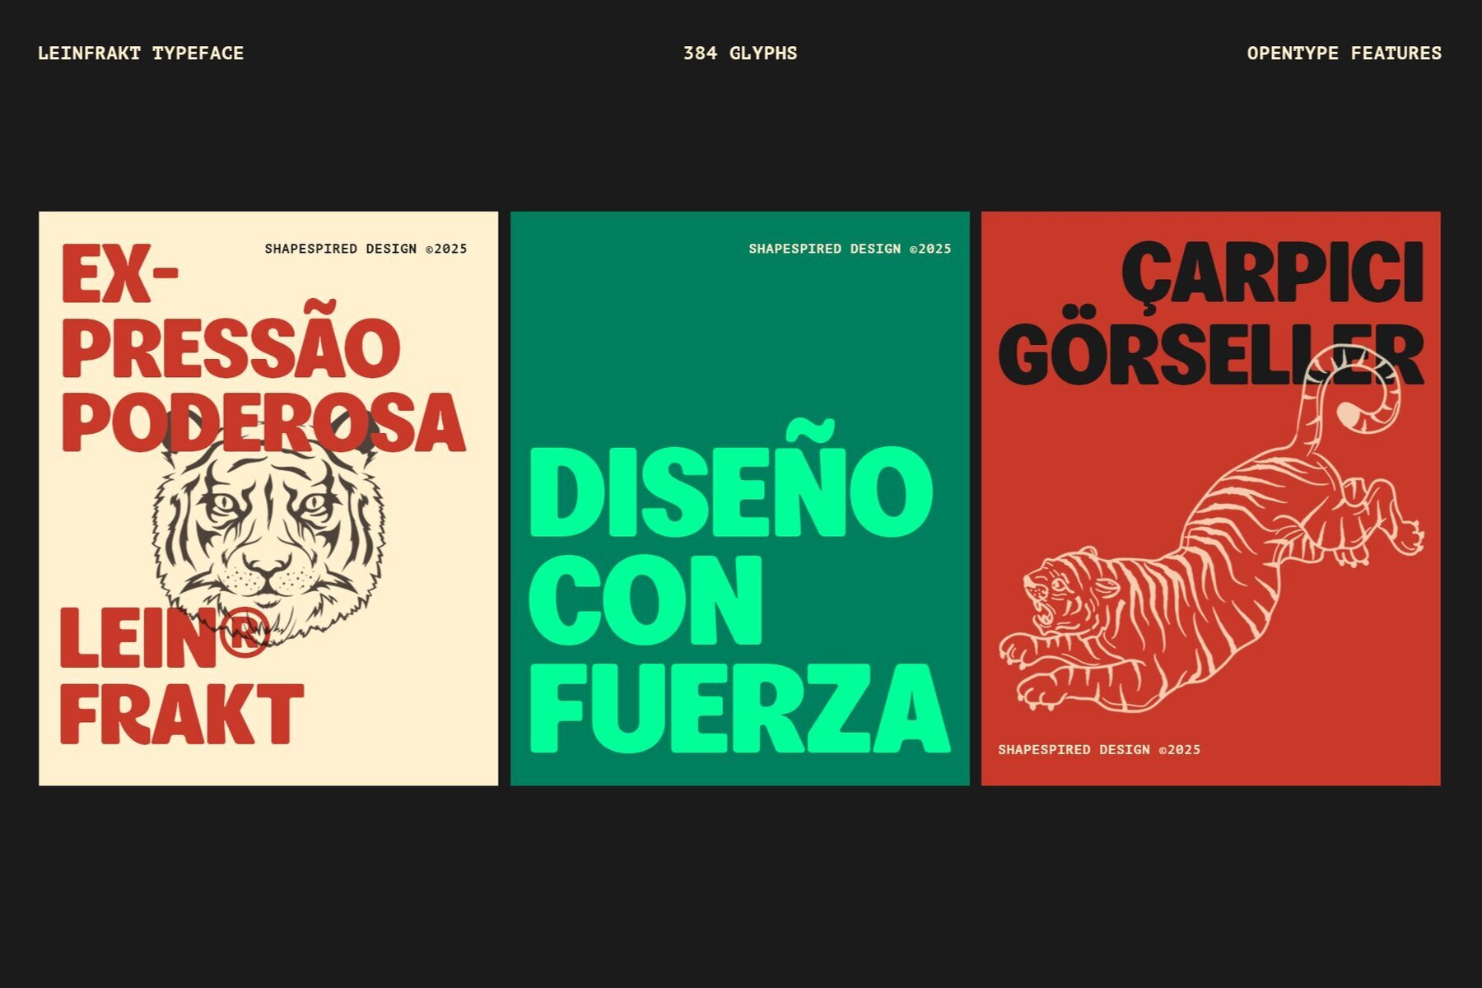The width and height of the screenshot is (1482, 988).
Task: Select the green Diseño Con Fuerza poster
Action: [740, 498]
